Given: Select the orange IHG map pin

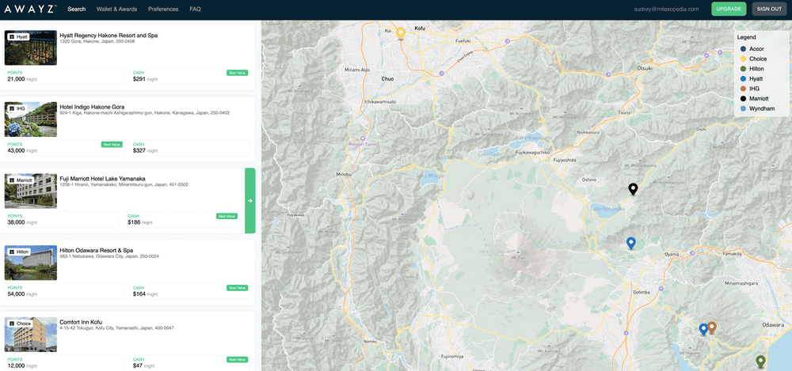Looking at the screenshot, I should pyautogui.click(x=712, y=327).
